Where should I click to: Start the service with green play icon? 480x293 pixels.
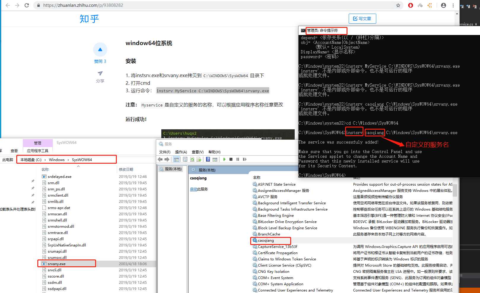tap(224, 159)
